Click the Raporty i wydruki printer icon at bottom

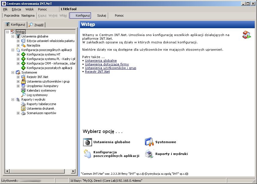(149, 154)
